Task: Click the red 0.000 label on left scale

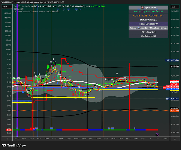Action: [x=9, y=130]
